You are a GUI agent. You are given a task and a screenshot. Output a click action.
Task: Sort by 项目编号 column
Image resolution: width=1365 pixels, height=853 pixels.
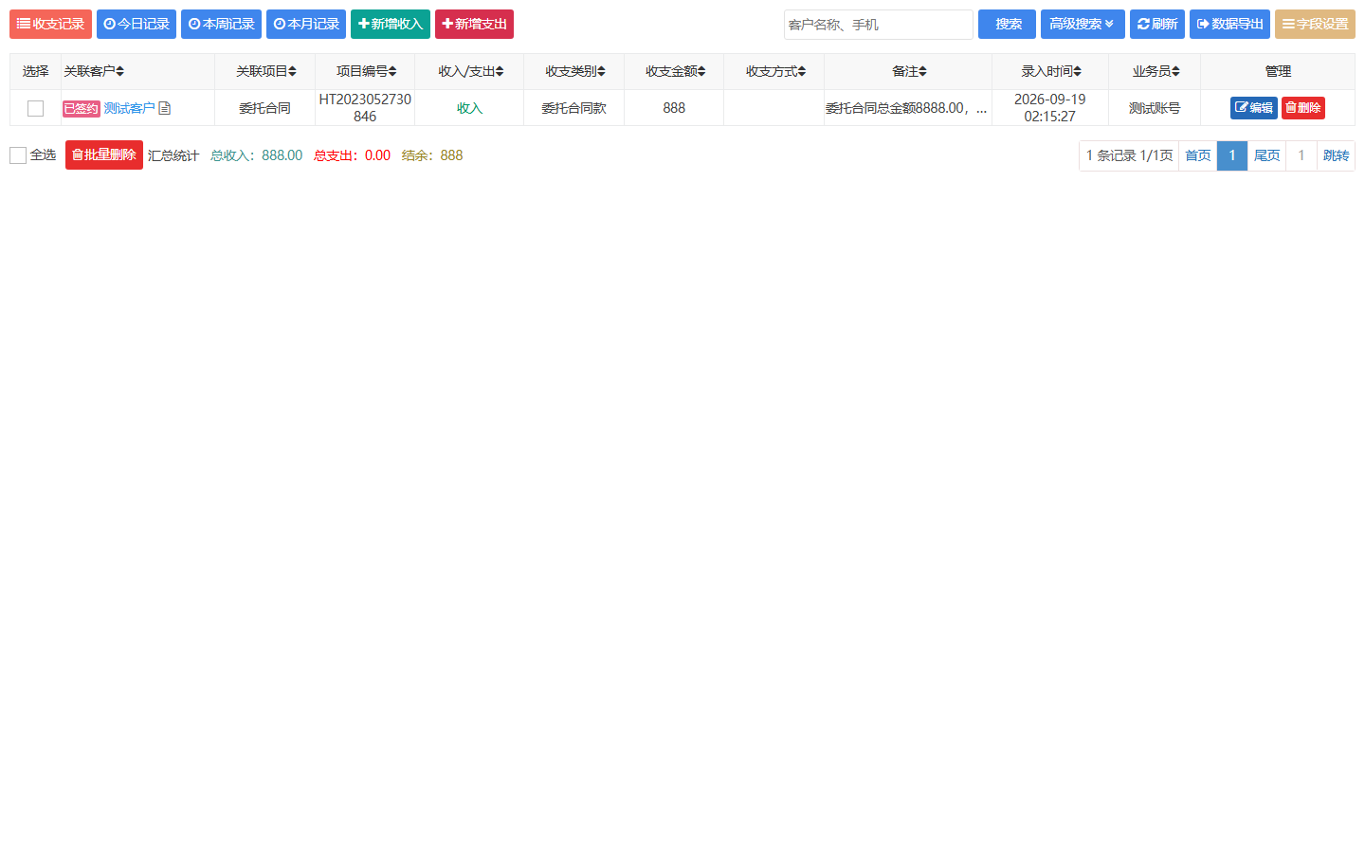(366, 71)
